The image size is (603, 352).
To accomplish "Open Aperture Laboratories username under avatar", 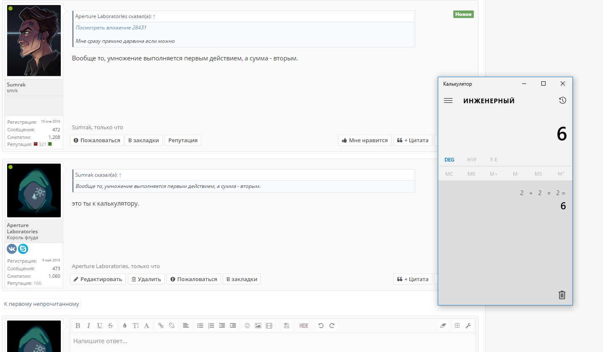I will (23, 228).
